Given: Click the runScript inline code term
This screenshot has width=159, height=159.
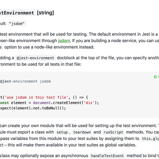Looking at the screenshot, I should [113, 132].
